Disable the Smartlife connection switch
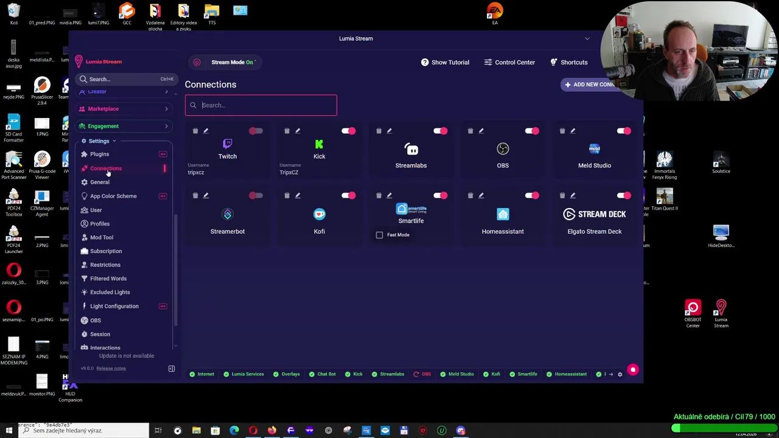The width and height of the screenshot is (779, 438). (440, 196)
